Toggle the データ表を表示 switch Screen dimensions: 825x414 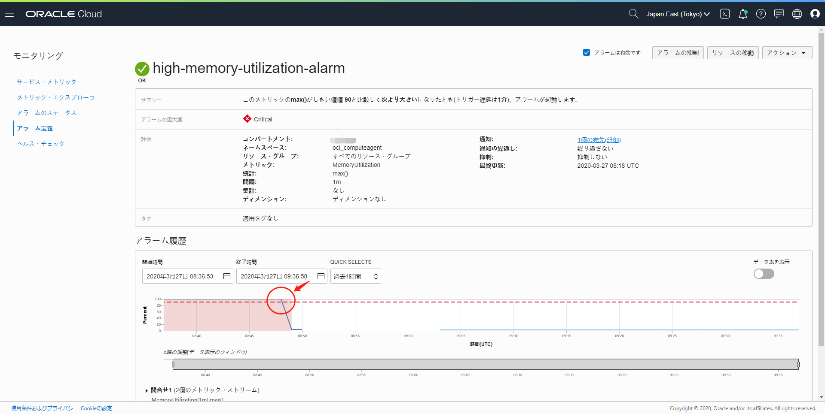(x=764, y=274)
